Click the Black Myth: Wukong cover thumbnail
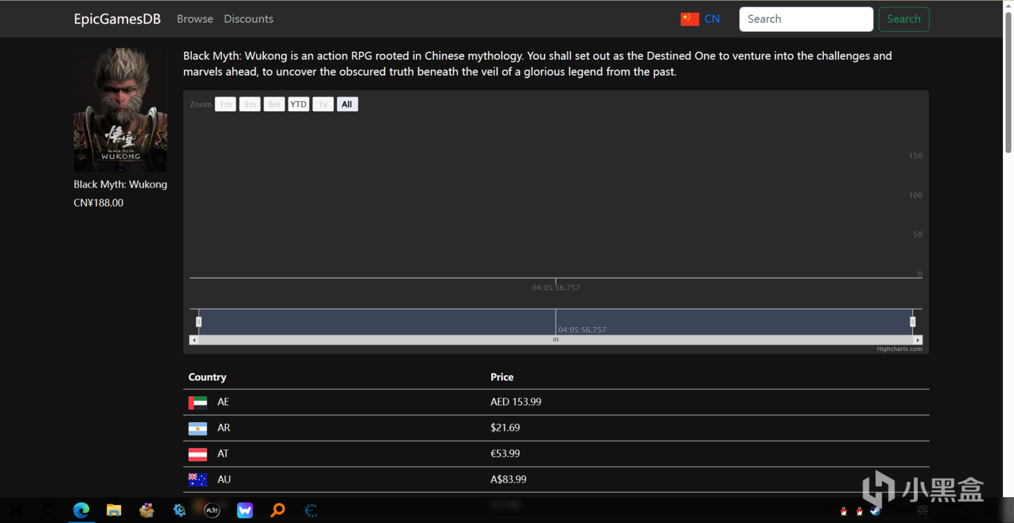The width and height of the screenshot is (1014, 523). tap(120, 110)
